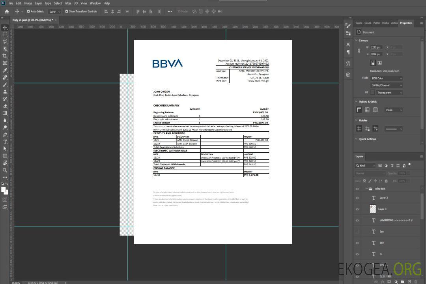This screenshot has width=426, height=284.
Task: Collapse the Rulers & Grids section
Action: 357,101
